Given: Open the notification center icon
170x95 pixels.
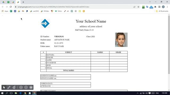Looking at the screenshot, I should point(150,93).
